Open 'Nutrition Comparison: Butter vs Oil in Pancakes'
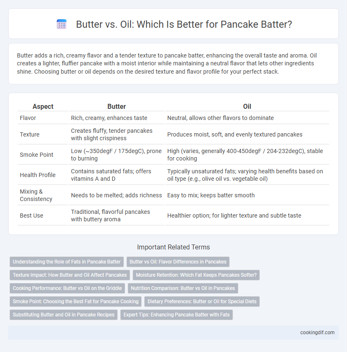Screen dimensions: 347x352 click(183, 288)
